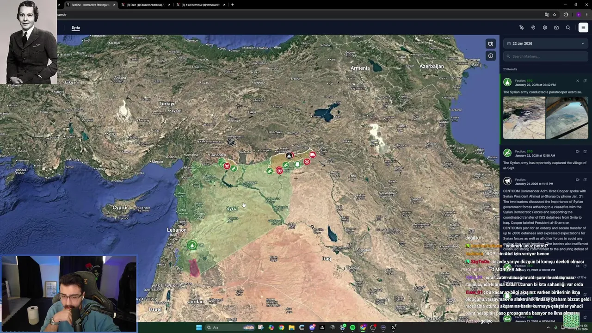The width and height of the screenshot is (592, 333).
Task: Switch to the Eren (@Ebuselmnbelarus) browser tab
Action: 145,5
